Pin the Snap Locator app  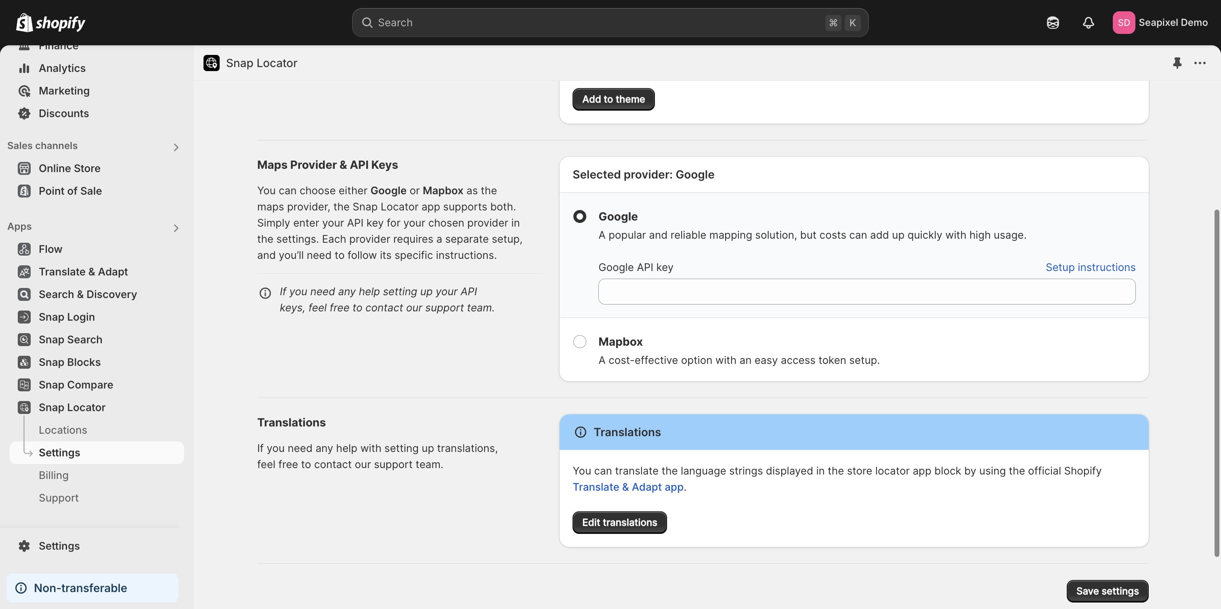coord(1177,63)
